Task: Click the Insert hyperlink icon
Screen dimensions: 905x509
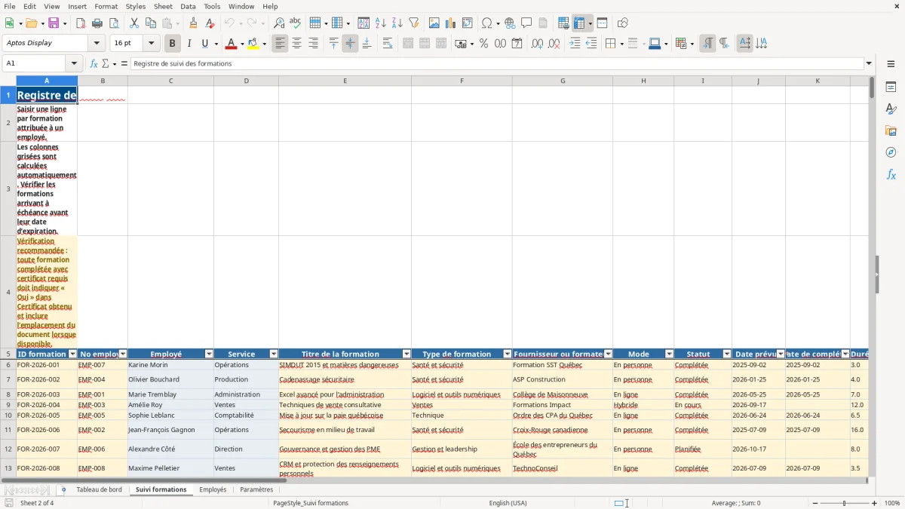Action: (x=511, y=23)
